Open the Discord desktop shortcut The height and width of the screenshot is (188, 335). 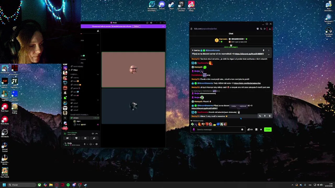click(x=162, y=5)
